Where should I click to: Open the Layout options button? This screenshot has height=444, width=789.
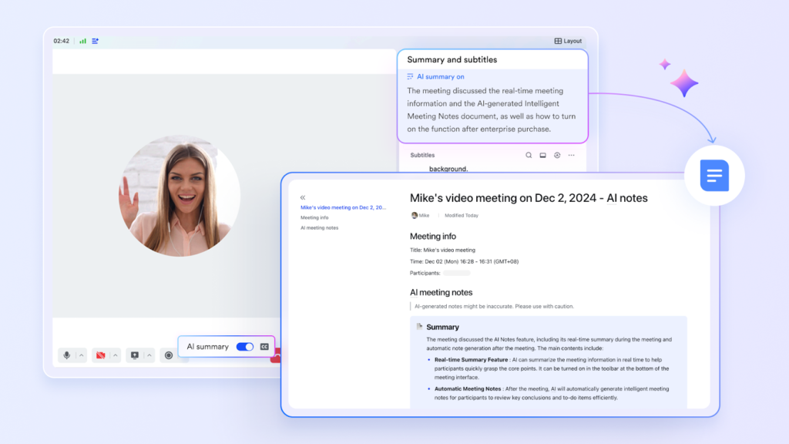pyautogui.click(x=568, y=41)
